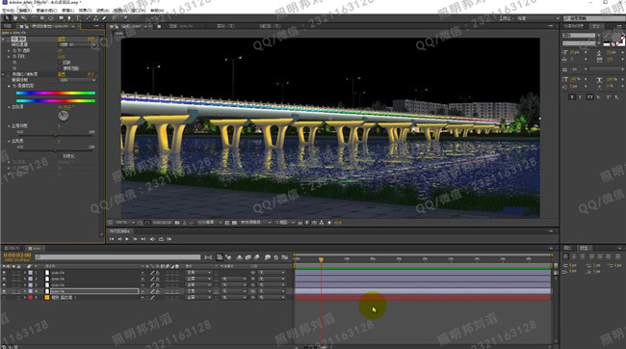Viewport: 626px width, 349px height.
Task: Click the motion blur timeline switch
Action: [257, 257]
